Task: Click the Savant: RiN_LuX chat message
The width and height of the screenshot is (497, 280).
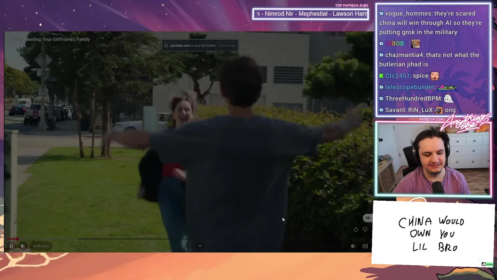Action: click(x=417, y=110)
